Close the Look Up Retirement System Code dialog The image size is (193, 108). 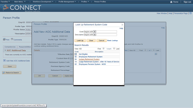(x=122, y=25)
